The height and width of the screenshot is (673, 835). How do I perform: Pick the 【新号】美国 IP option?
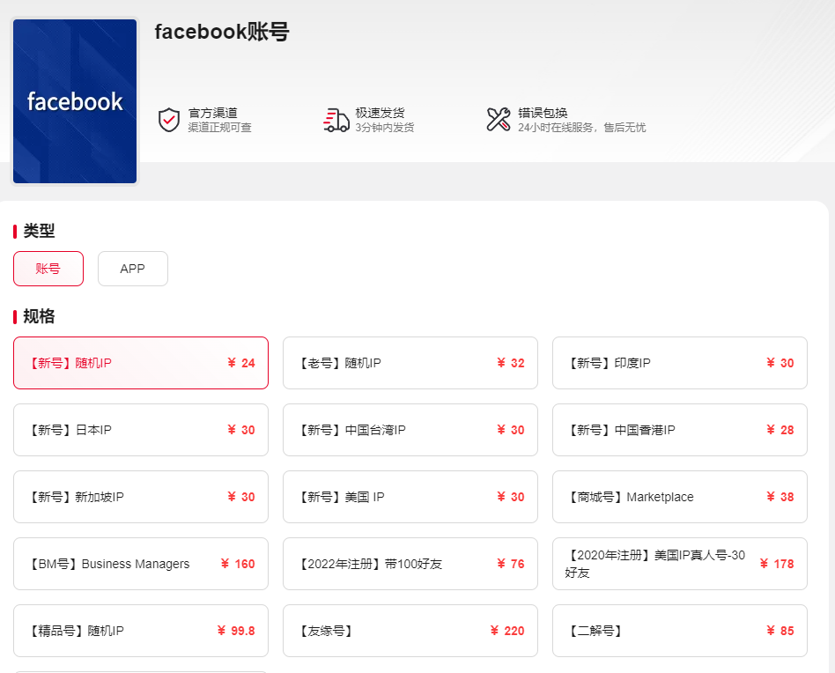tap(410, 497)
